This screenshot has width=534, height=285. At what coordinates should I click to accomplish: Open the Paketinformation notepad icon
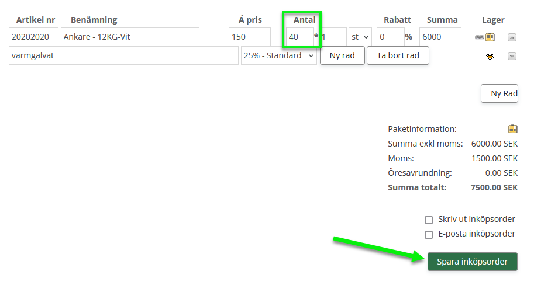(x=513, y=128)
